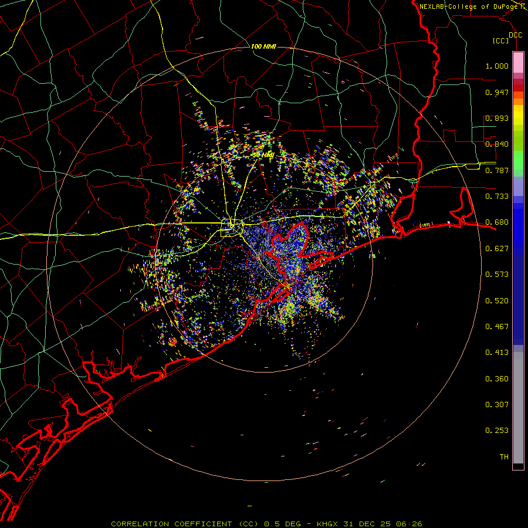This screenshot has height=528, width=528.
Task: Select the 0.307 scale value
Action: (497, 405)
